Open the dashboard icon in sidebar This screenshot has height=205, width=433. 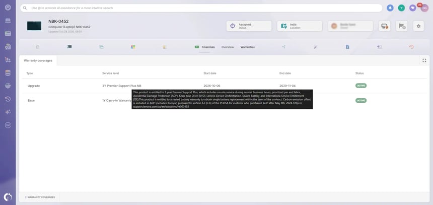(x=8, y=8)
